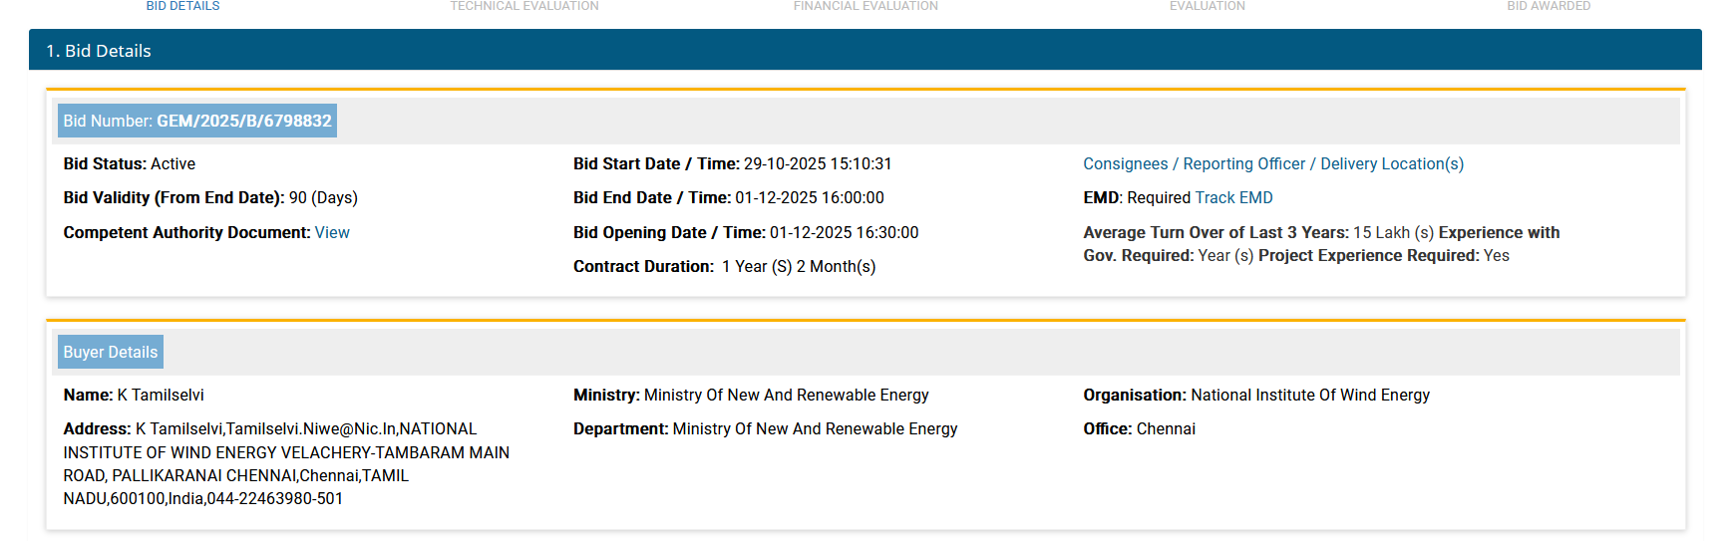
Task: Open the Technical Evaluation tab
Action: (524, 6)
